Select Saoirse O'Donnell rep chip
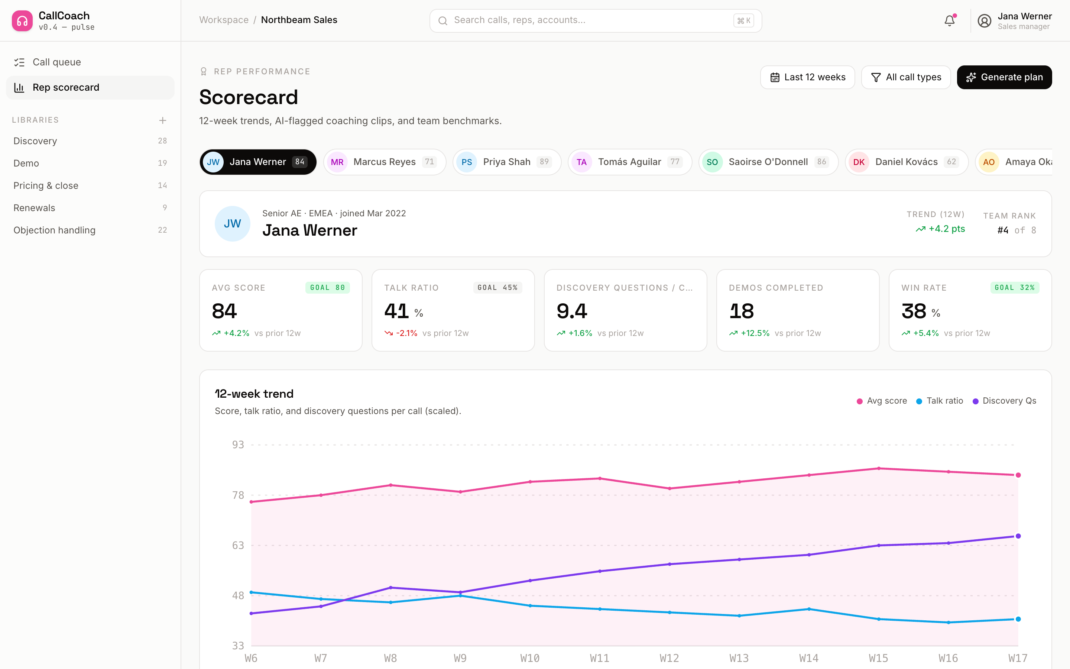The image size is (1070, 669). [768, 162]
